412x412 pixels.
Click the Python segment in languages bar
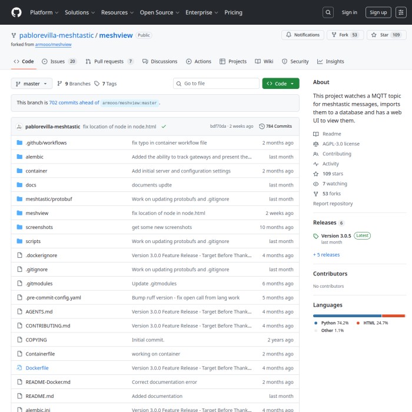[347, 316]
